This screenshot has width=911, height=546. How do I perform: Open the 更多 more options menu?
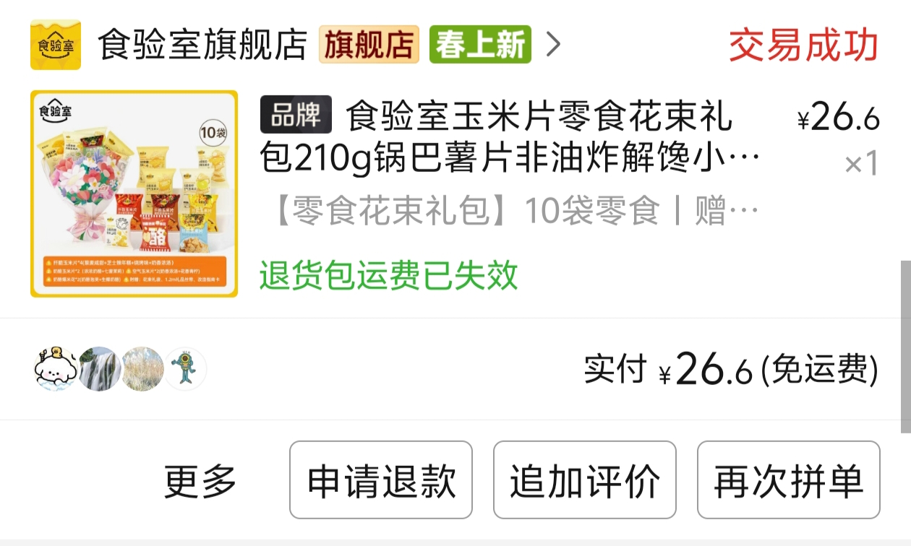200,480
